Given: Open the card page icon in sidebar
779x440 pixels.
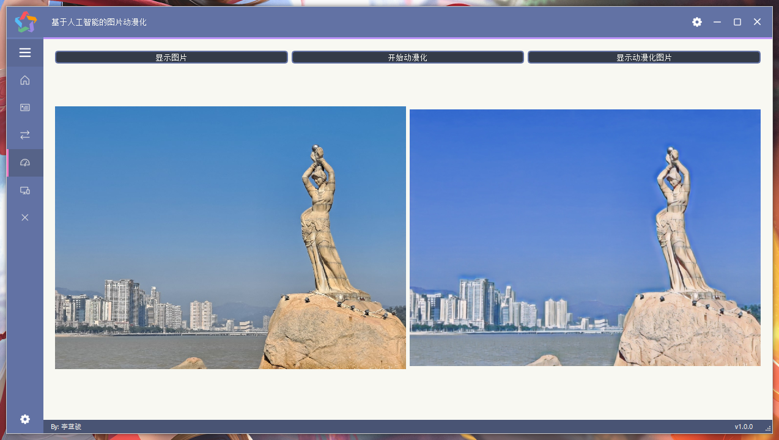Looking at the screenshot, I should 25,108.
